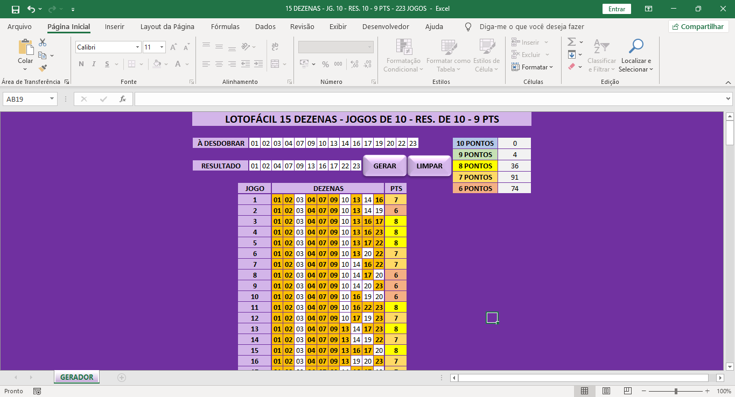Viewport: 735px width, 397px height.
Task: Open Localizar e Selecionar magnifier
Action: click(636, 56)
